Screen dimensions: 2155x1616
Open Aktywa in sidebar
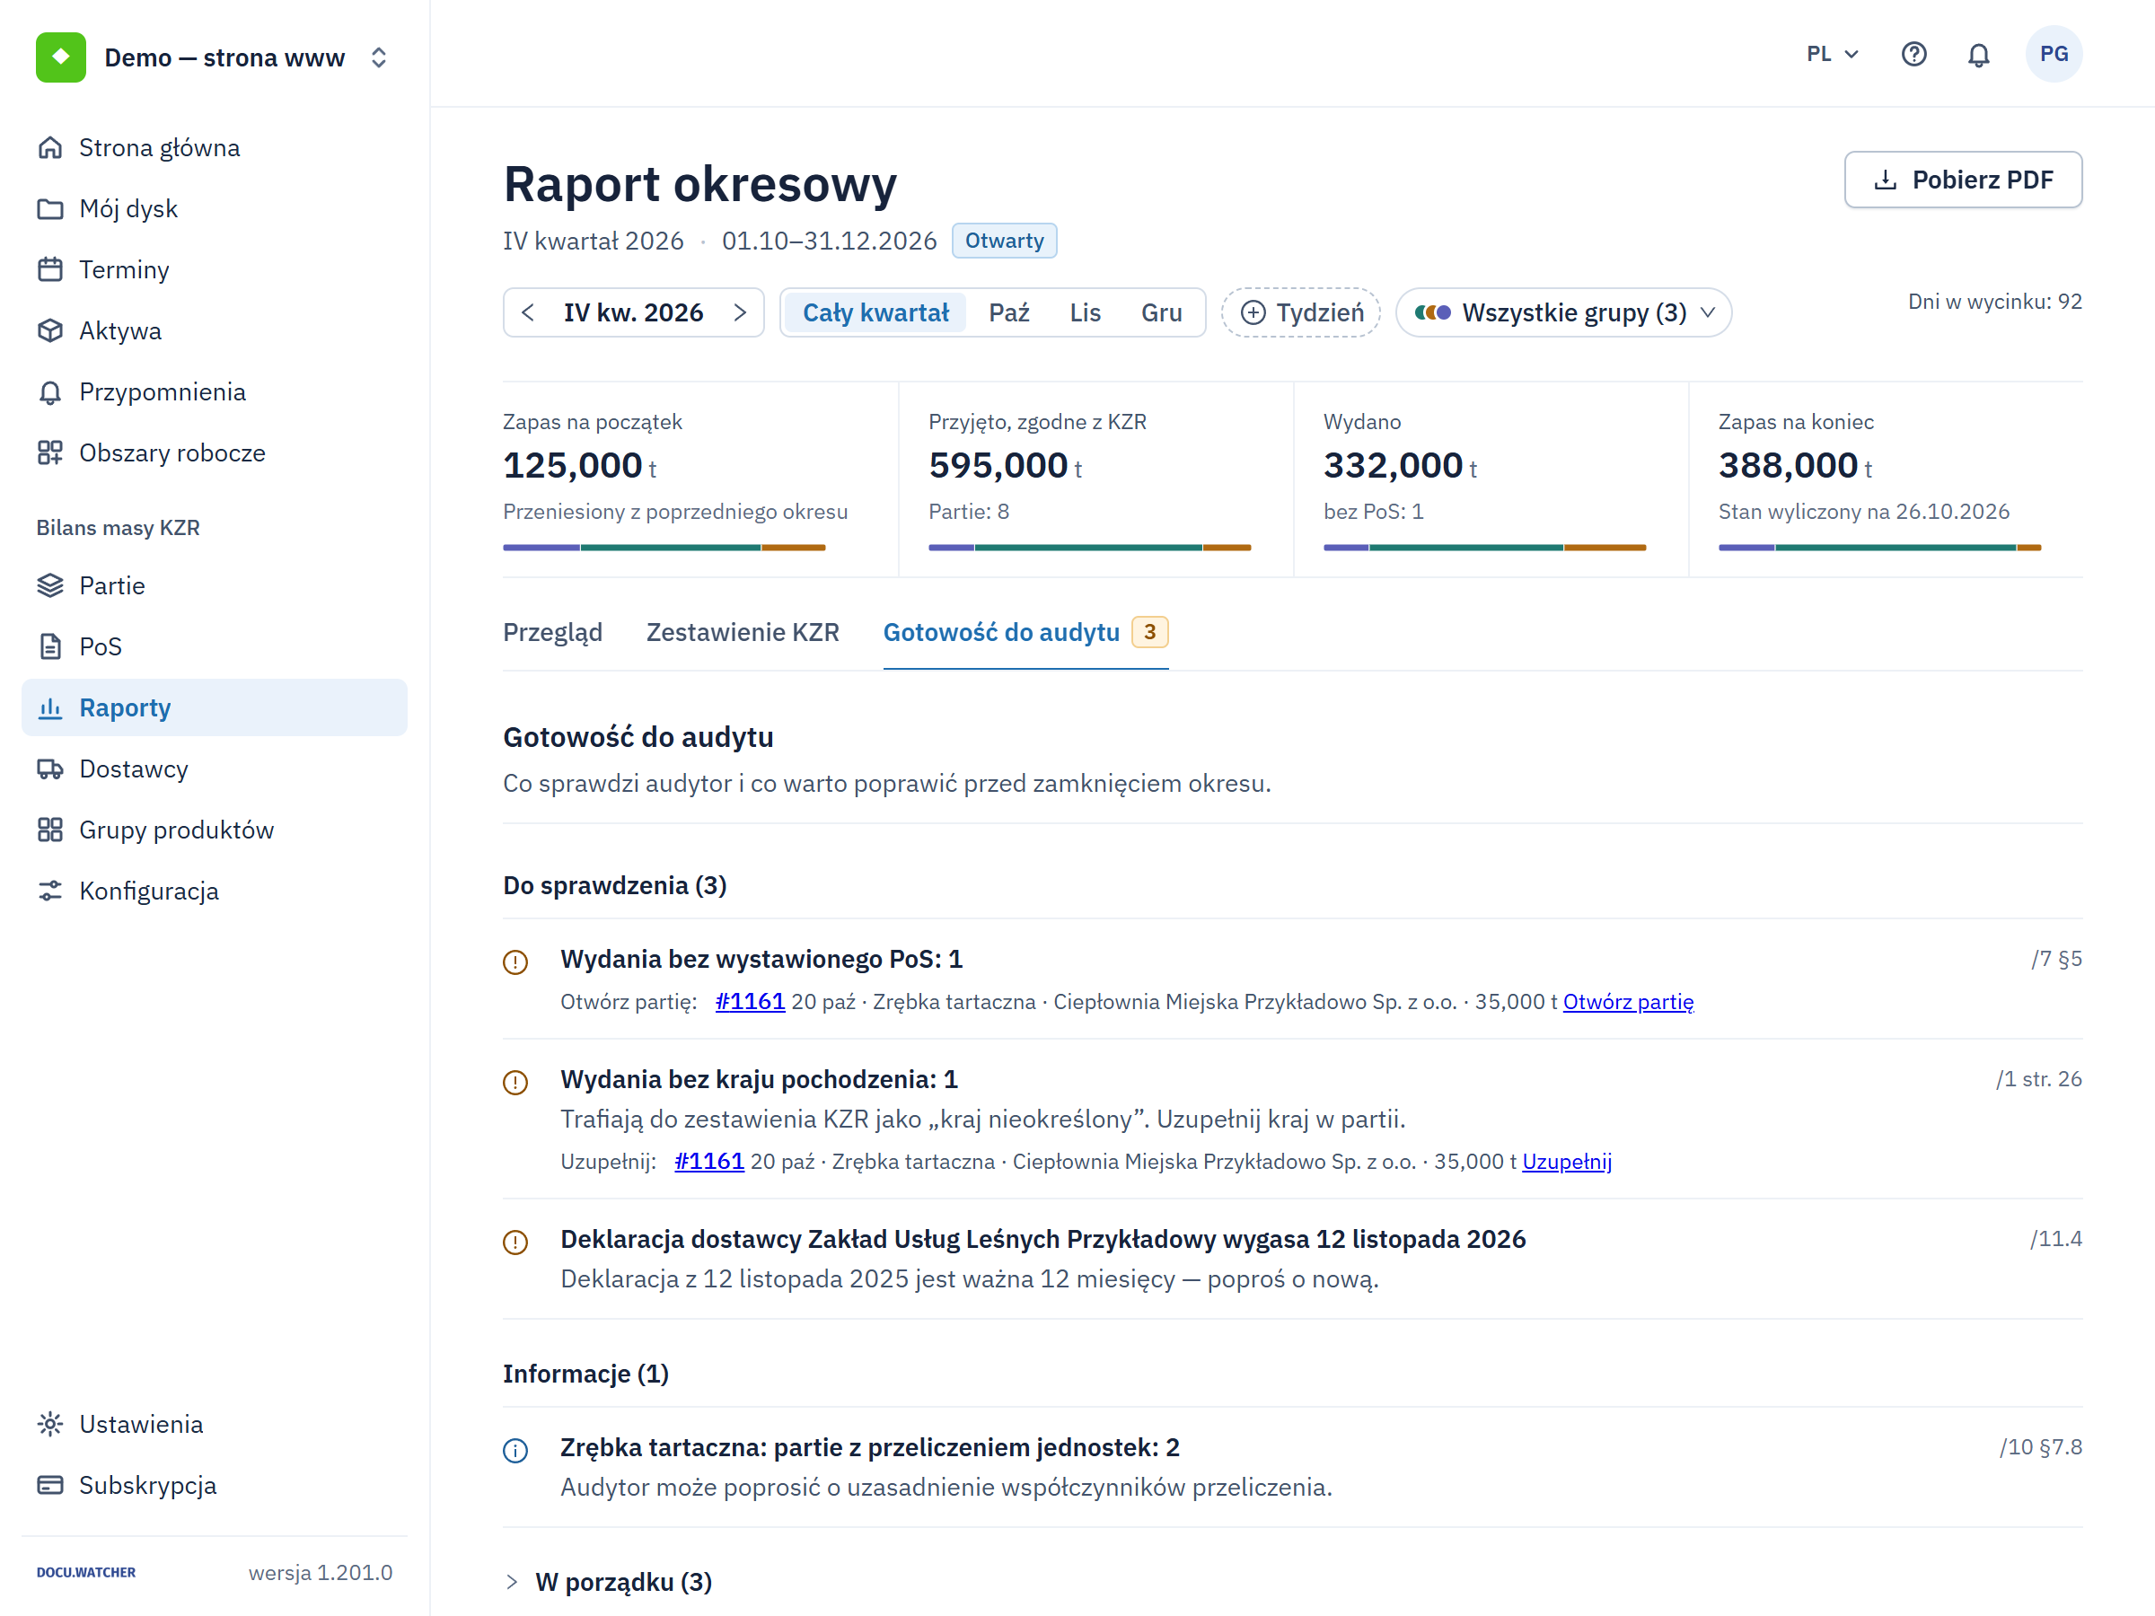(x=215, y=330)
